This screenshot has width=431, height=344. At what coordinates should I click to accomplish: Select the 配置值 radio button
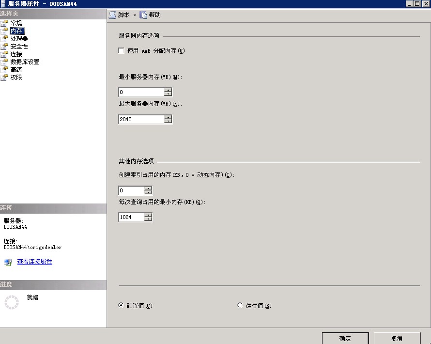[x=121, y=305]
